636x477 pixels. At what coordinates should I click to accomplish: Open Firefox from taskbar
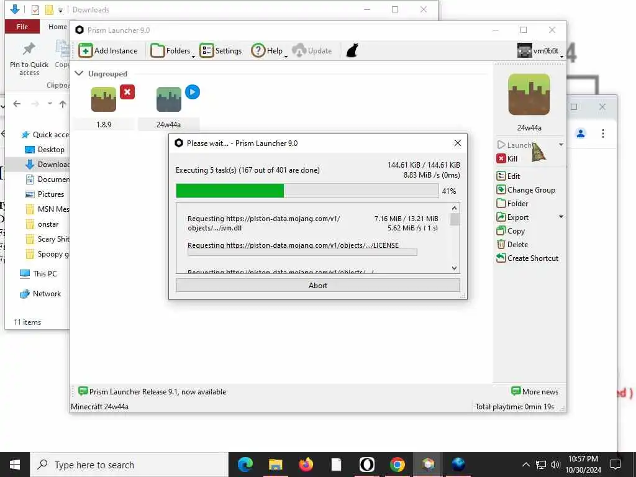306,465
